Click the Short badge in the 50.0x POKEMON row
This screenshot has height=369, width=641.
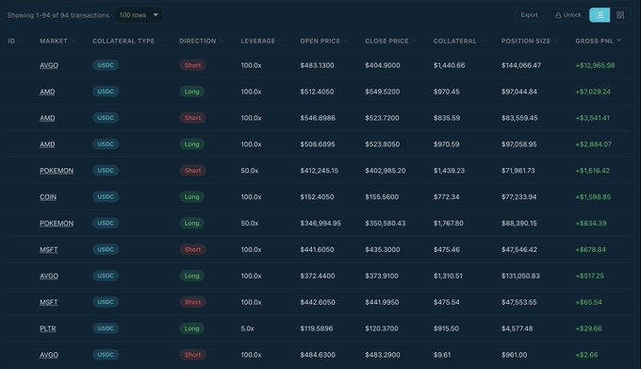click(x=192, y=171)
